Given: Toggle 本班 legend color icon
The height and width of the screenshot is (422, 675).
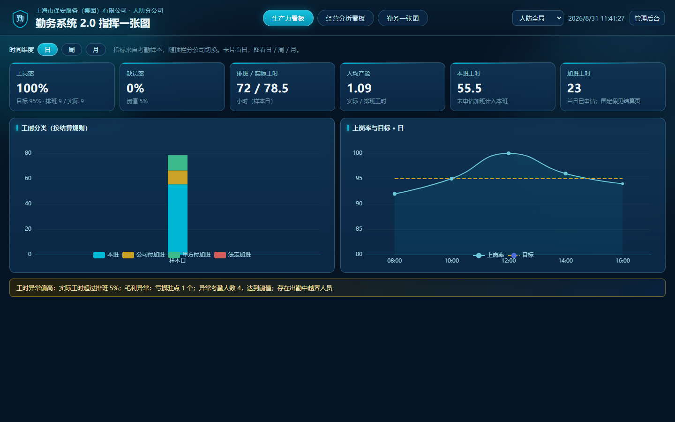Looking at the screenshot, I should [x=99, y=255].
